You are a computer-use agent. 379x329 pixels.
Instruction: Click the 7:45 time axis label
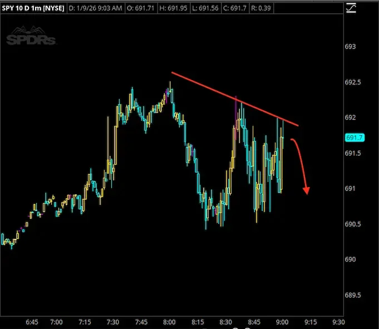point(141,322)
